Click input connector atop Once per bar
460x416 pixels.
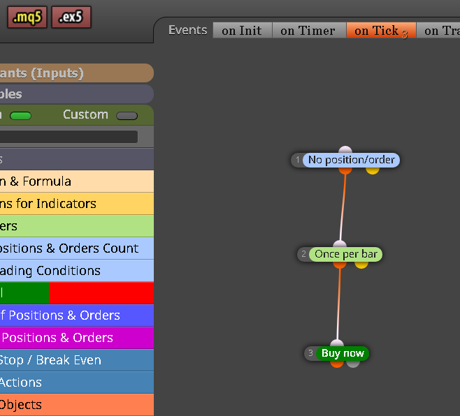(x=340, y=244)
